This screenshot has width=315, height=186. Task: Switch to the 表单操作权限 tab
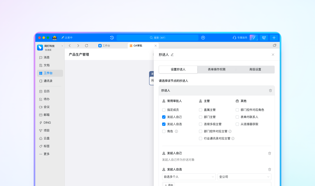pos(216,69)
